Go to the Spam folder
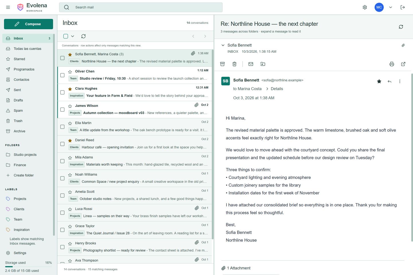The width and height of the screenshot is (413, 275). (x=28, y=111)
